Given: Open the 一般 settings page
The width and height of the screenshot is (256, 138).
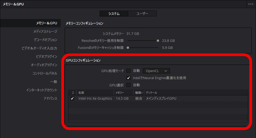Looking at the screenshot, I should coord(54,82).
